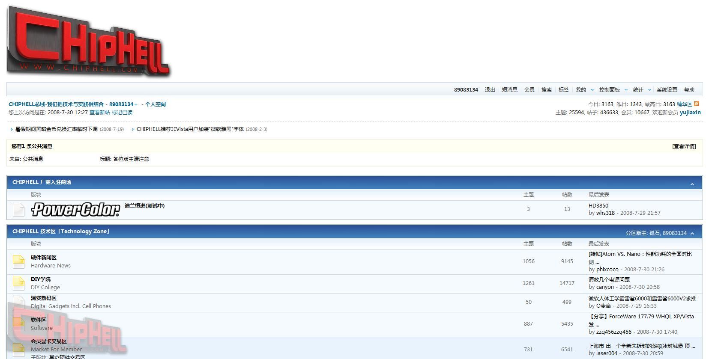This screenshot has height=359, width=709.
Task: Open user laser004 profile
Action: (607, 353)
